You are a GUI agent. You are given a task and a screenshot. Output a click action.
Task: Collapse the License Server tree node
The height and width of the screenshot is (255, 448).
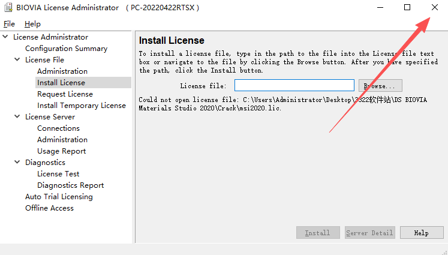(x=17, y=117)
